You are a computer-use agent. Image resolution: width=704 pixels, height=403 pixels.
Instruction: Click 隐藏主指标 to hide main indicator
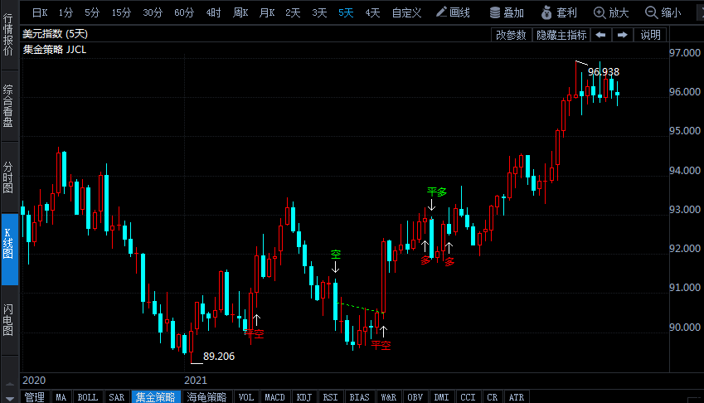point(561,35)
